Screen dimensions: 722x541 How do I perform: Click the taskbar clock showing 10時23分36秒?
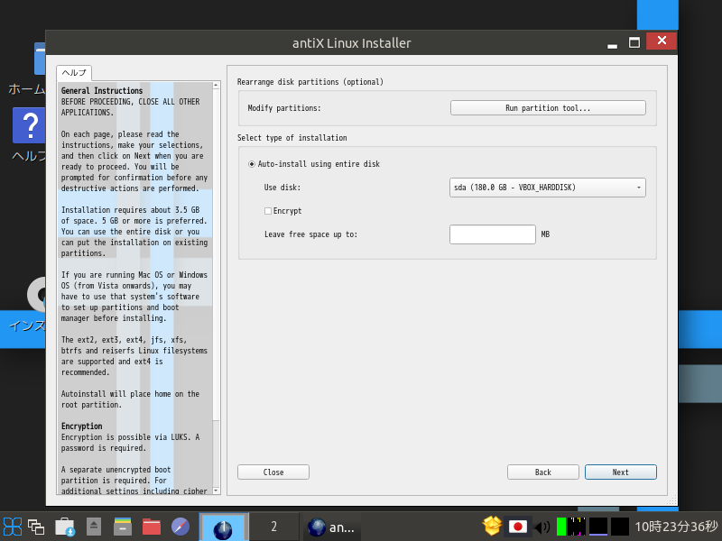click(676, 527)
